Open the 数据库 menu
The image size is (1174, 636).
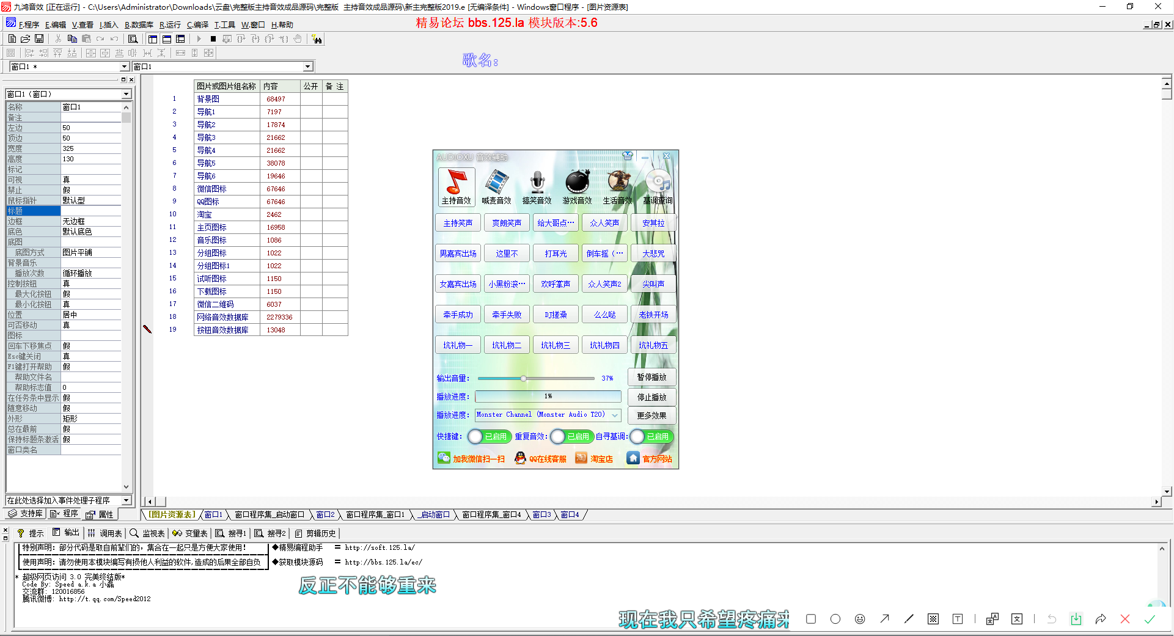139,25
